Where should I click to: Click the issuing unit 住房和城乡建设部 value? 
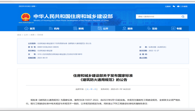[x=45, y=51]
